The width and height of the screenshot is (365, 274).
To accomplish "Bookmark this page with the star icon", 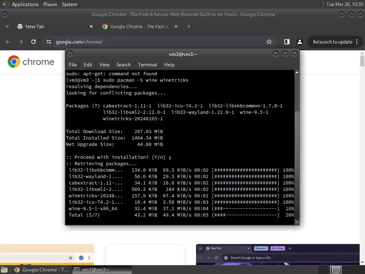I will coord(269,42).
